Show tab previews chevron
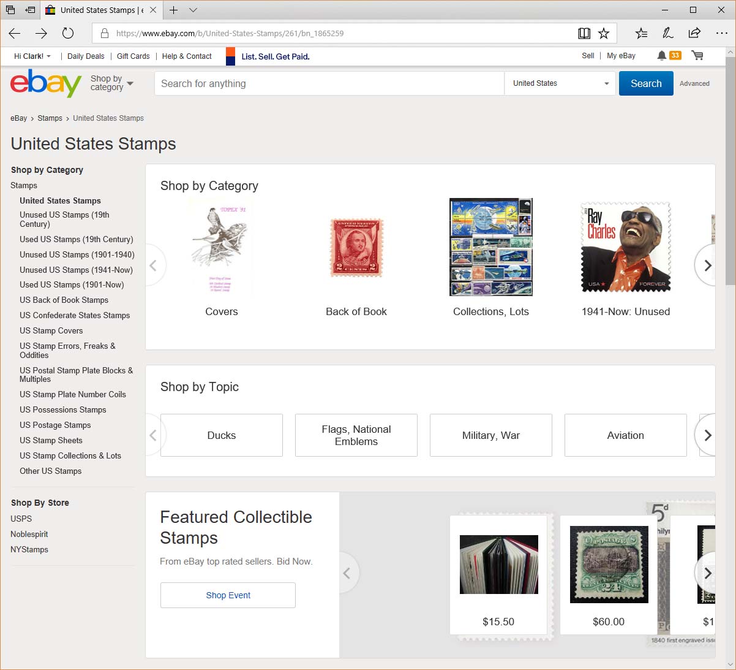The width and height of the screenshot is (736, 670). click(193, 10)
